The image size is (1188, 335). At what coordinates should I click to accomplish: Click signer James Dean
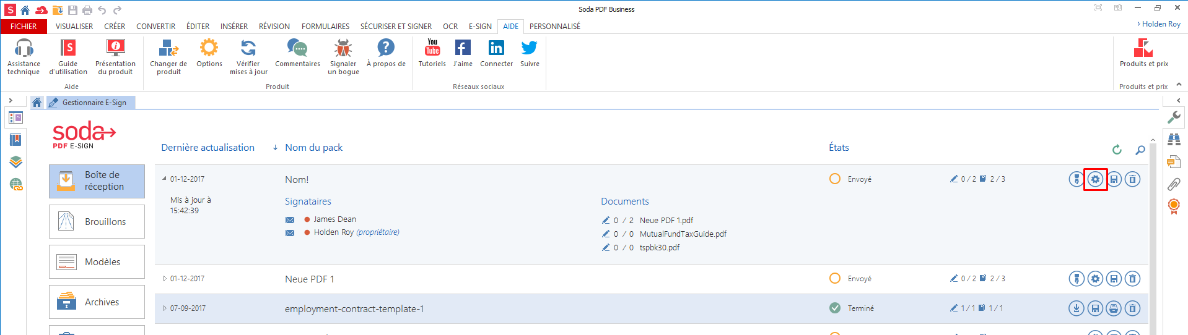(x=334, y=219)
